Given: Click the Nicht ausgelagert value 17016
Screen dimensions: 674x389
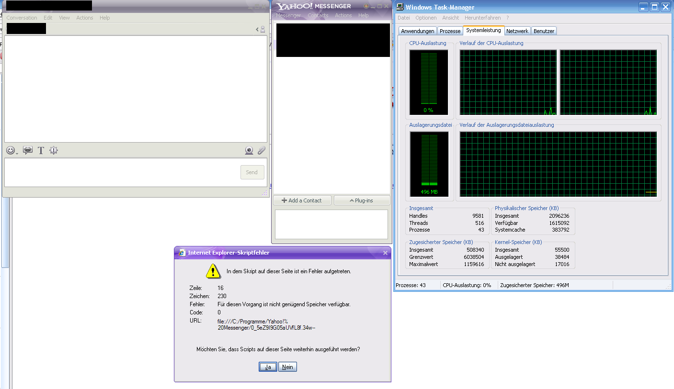Looking at the screenshot, I should click(x=562, y=264).
